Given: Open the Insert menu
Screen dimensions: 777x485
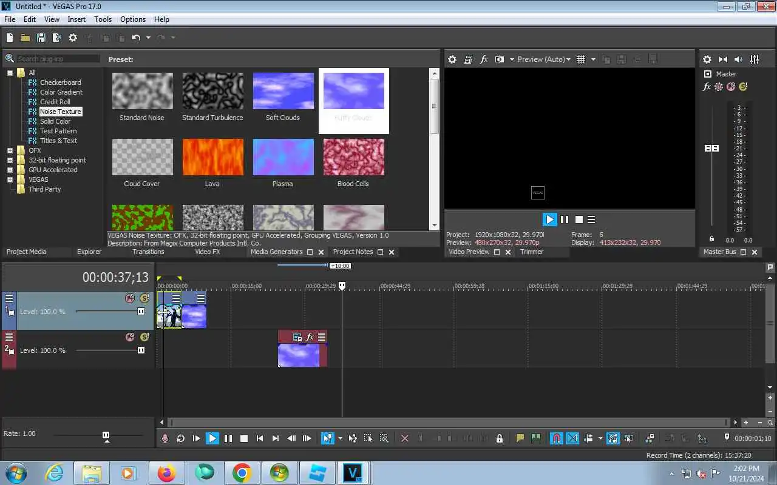Looking at the screenshot, I should click(76, 19).
